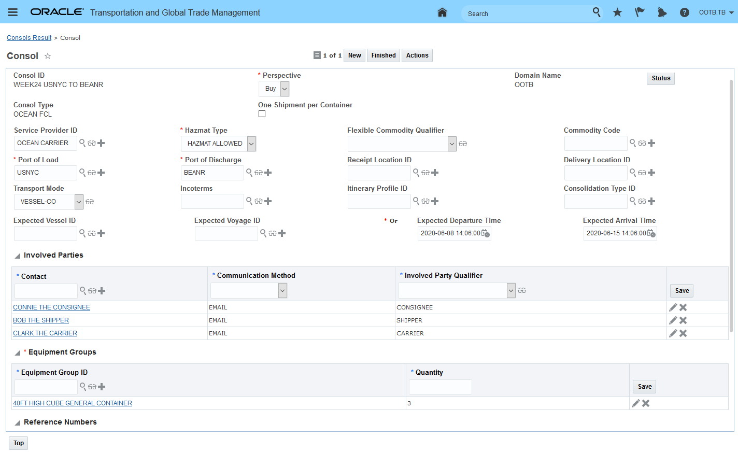Add new Expected Voyage ID plus icon
The width and height of the screenshot is (738, 452).
click(x=282, y=233)
